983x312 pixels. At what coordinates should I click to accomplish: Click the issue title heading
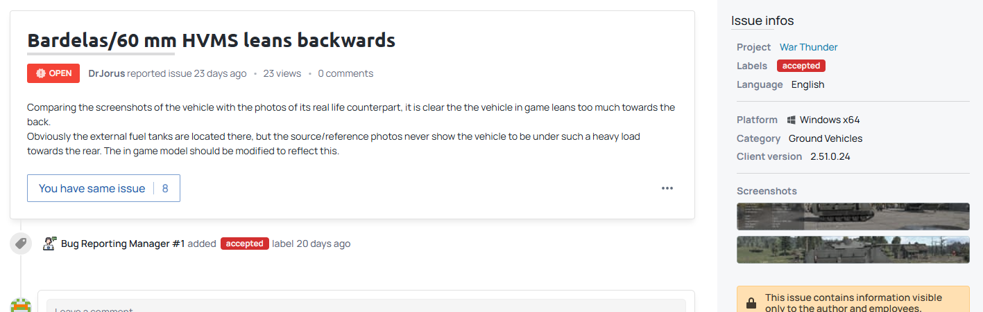click(211, 40)
